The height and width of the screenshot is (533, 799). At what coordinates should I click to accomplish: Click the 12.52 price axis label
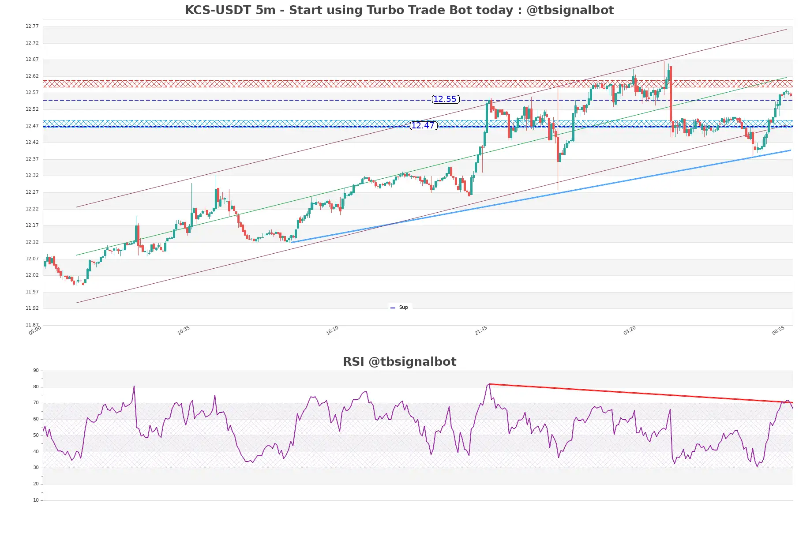pyautogui.click(x=32, y=109)
